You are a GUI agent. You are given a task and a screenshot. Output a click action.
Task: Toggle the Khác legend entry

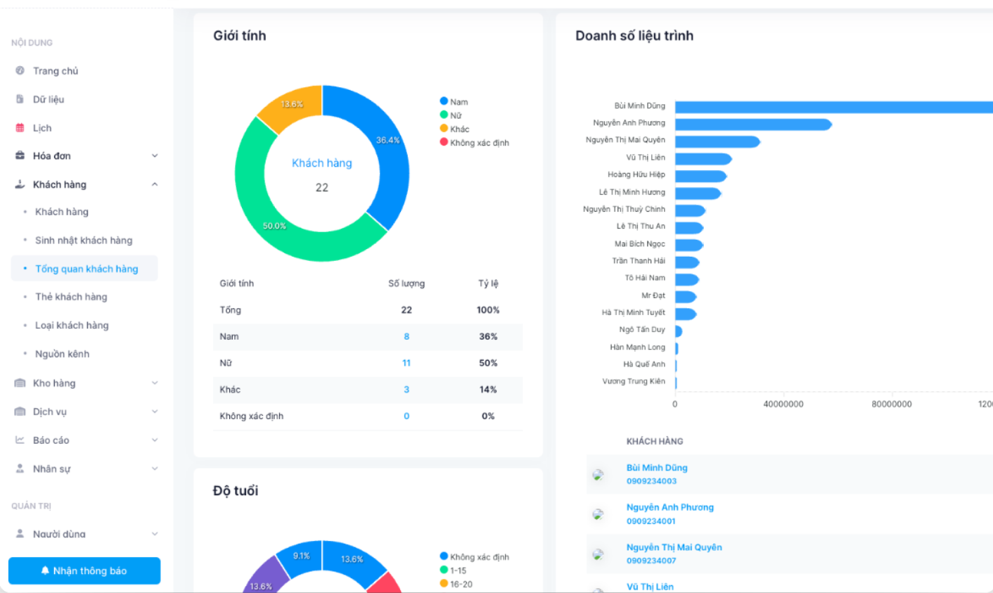454,129
